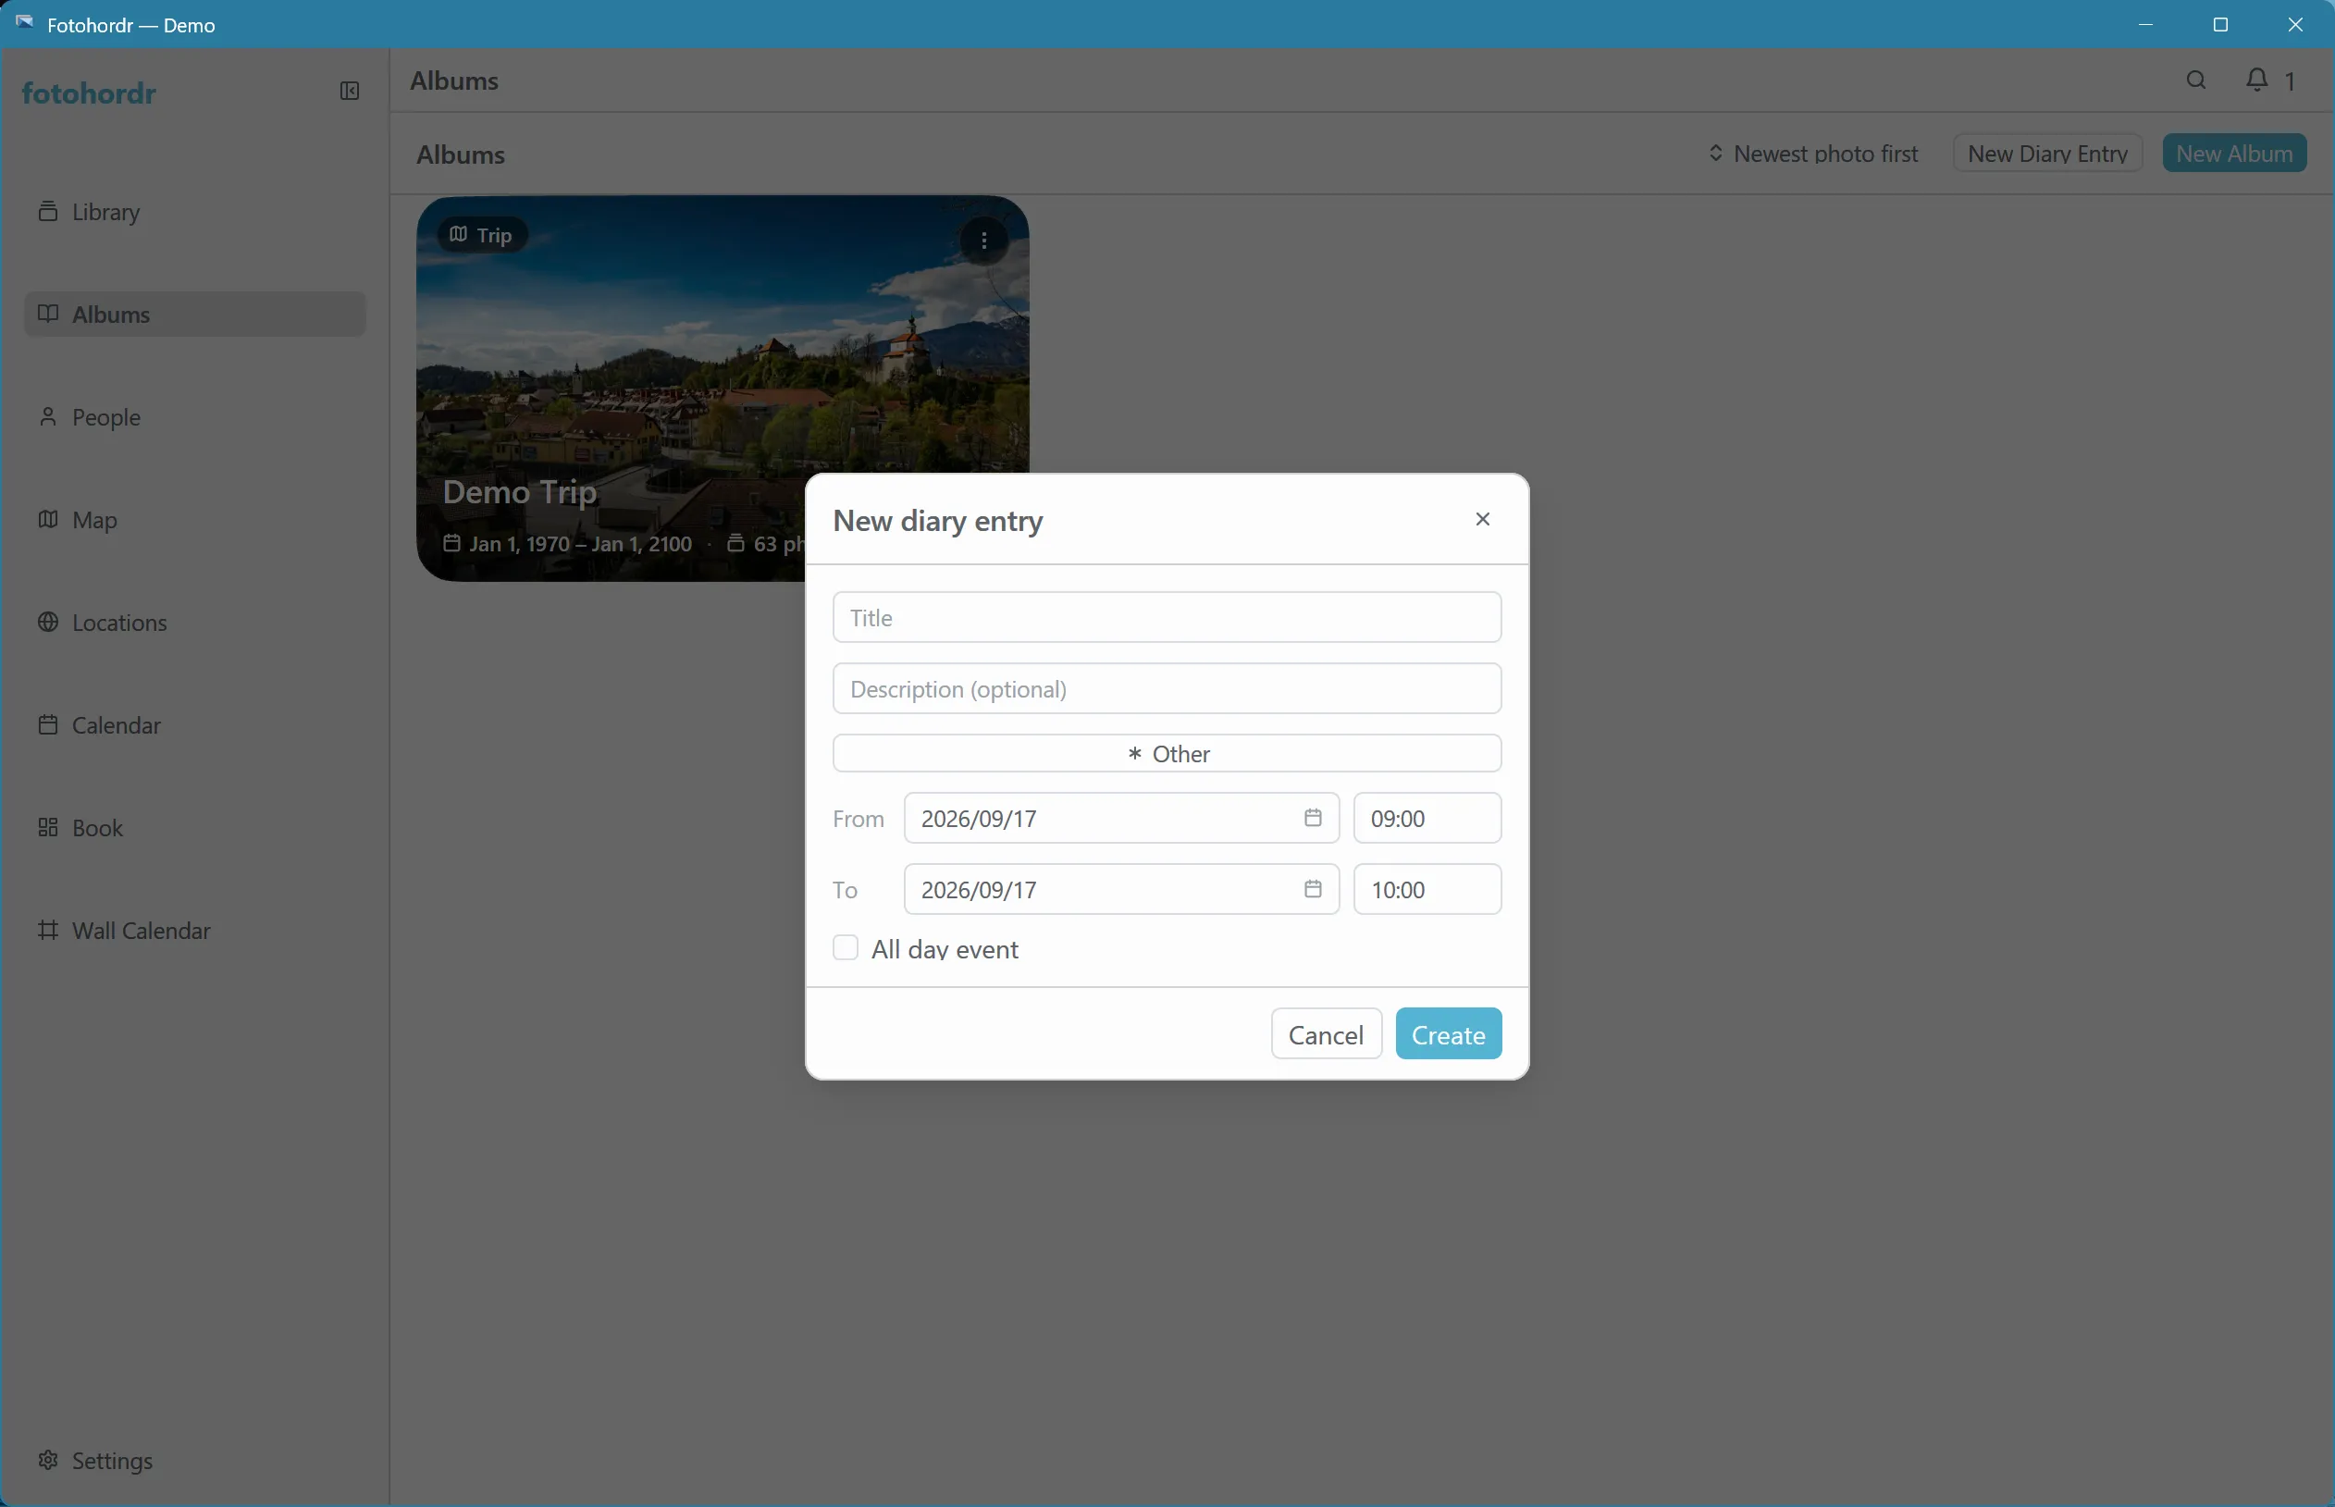
Task: Minimize the Fotohordr window
Action: pyautogui.click(x=2146, y=24)
